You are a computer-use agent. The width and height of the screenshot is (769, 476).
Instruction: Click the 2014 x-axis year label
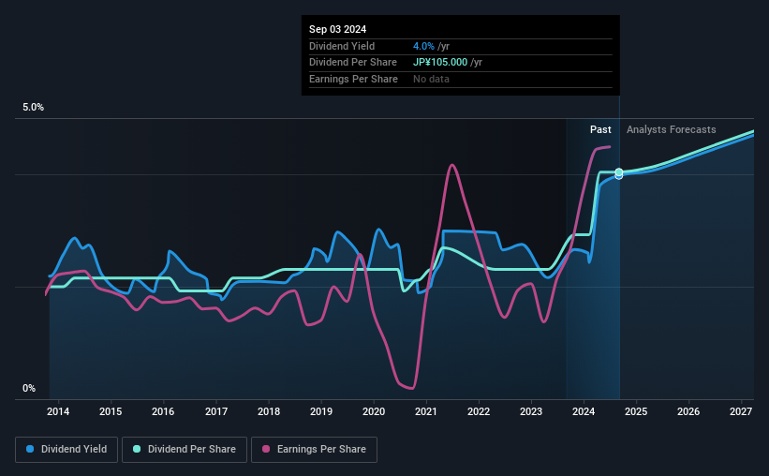58,411
